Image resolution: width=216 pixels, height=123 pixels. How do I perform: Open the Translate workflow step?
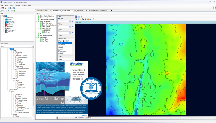point(43,34)
